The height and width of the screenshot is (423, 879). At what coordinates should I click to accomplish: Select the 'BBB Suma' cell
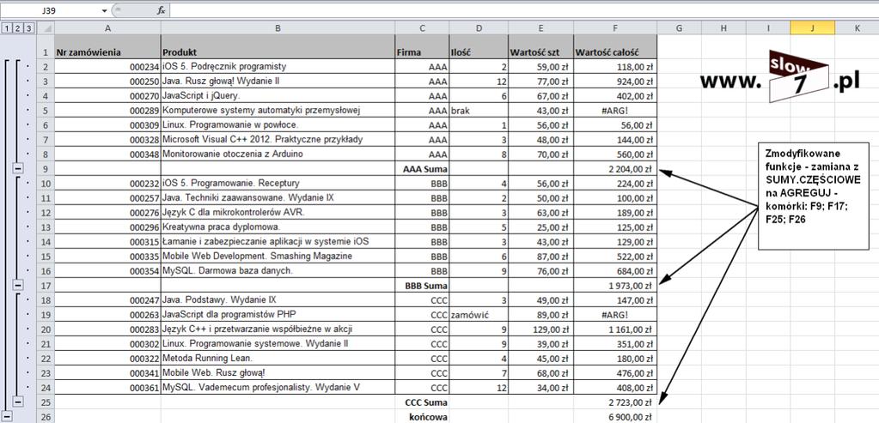tap(422, 286)
